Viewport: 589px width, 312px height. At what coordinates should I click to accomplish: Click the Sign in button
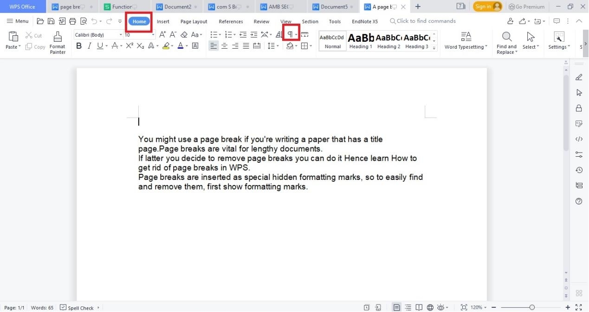click(488, 6)
